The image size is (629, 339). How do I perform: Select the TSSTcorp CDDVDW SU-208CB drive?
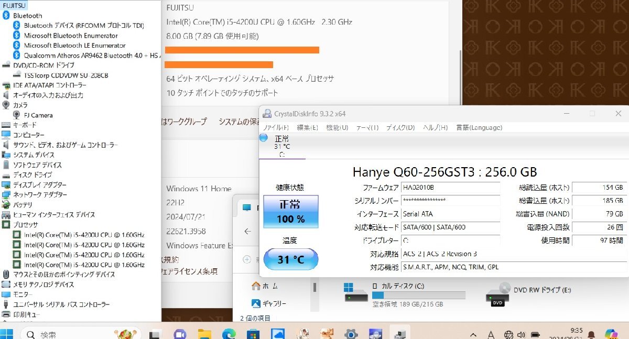pos(66,75)
